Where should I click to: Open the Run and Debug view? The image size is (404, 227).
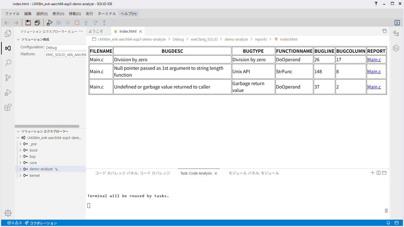point(8,93)
